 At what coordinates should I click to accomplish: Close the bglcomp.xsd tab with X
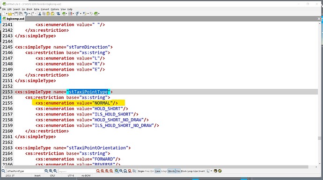point(319,19)
